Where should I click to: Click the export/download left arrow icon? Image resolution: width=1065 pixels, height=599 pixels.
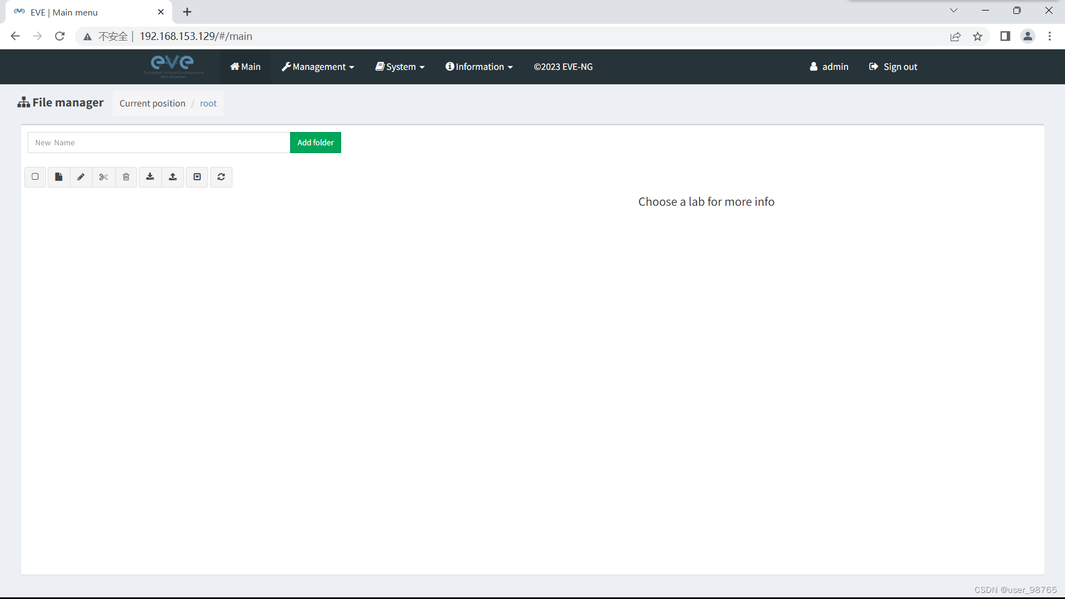point(150,176)
